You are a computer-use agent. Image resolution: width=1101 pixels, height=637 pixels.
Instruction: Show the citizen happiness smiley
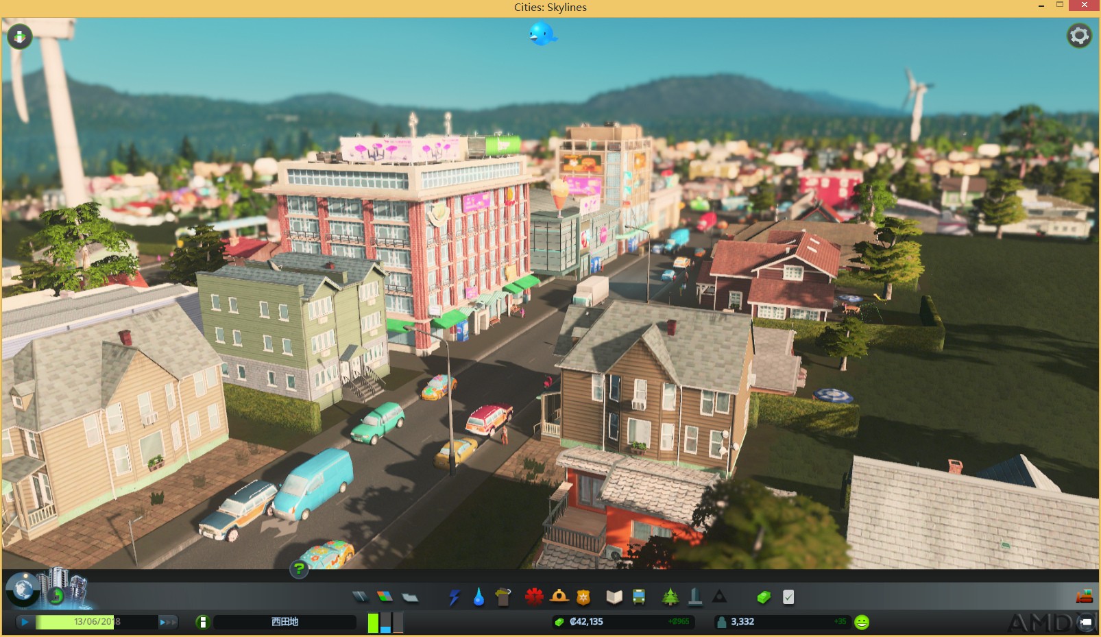[x=862, y=622]
